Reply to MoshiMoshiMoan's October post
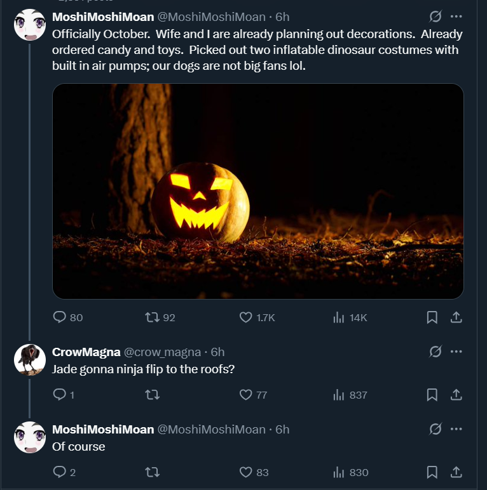This screenshot has height=490, width=487. [x=60, y=317]
